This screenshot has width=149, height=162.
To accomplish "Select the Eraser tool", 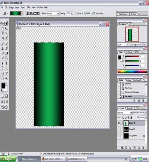I will pos(3,53).
